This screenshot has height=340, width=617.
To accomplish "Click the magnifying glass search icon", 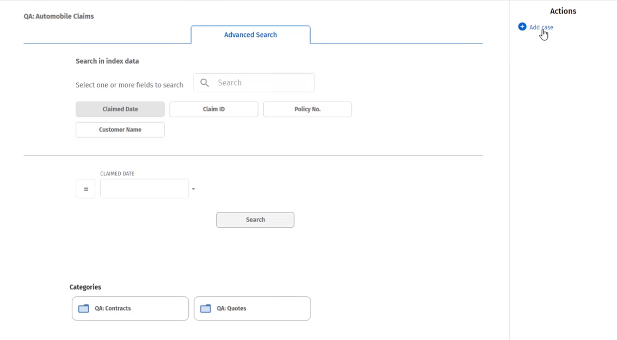I will (205, 83).
